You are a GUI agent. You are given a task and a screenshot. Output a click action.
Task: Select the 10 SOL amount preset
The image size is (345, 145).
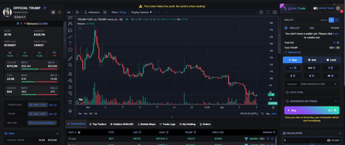(331, 76)
